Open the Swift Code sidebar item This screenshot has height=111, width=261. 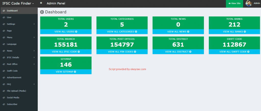19,71
